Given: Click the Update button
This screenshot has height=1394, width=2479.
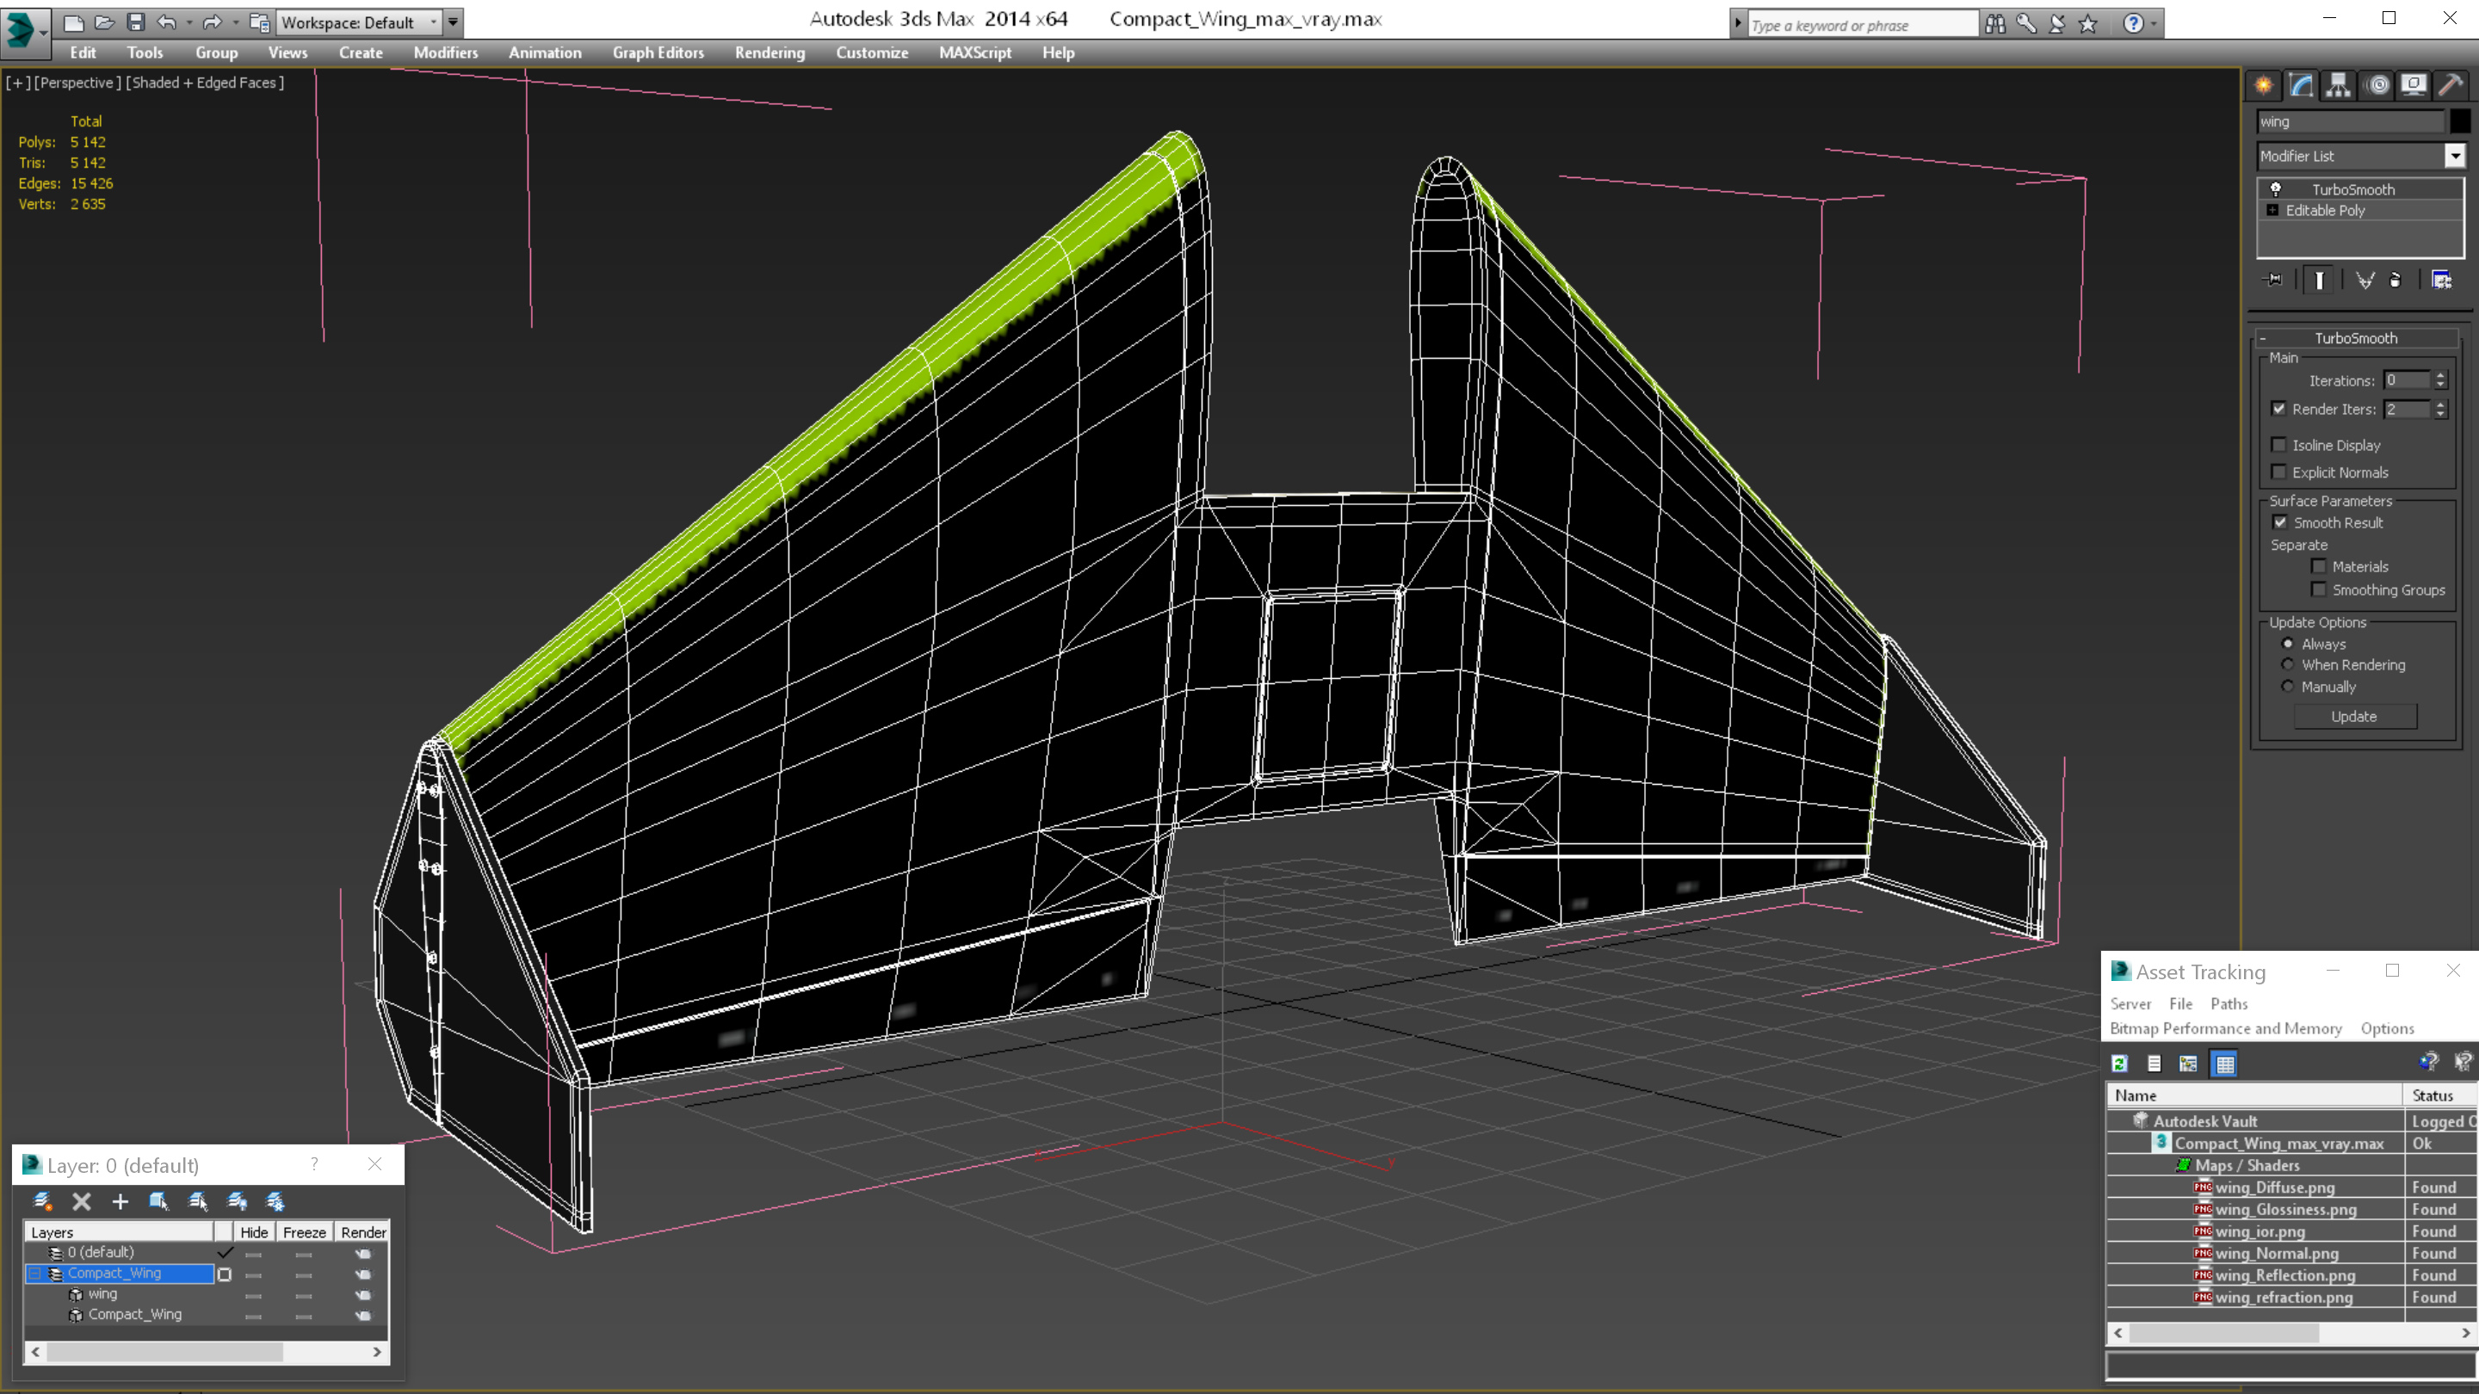Looking at the screenshot, I should point(2354,717).
